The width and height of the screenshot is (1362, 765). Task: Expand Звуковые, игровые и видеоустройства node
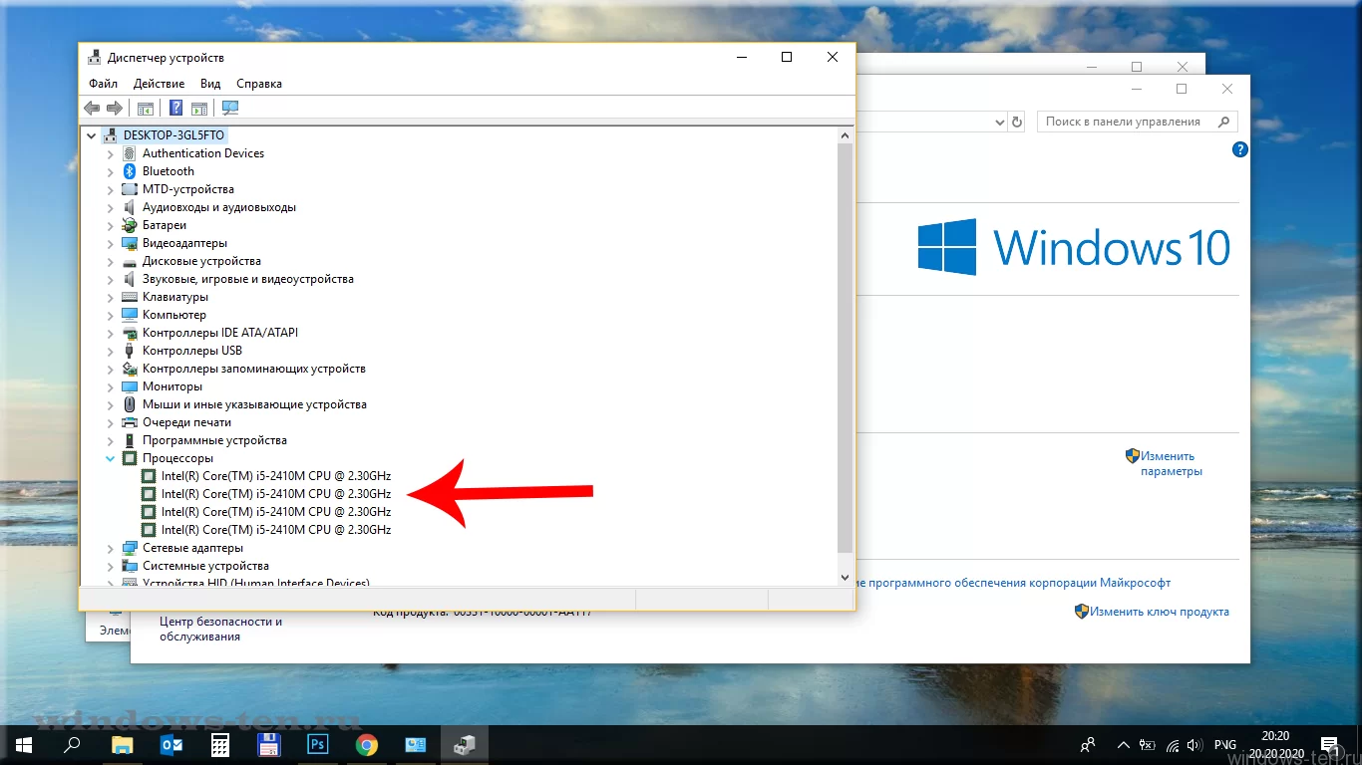click(x=111, y=279)
